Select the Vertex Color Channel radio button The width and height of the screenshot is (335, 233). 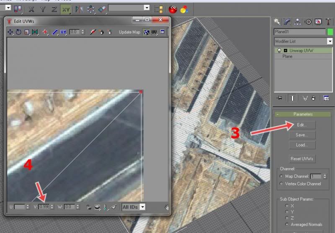[x=281, y=184]
